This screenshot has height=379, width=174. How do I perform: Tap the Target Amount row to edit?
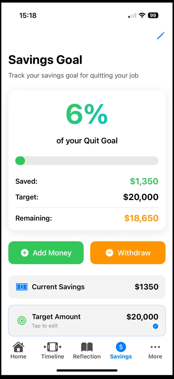click(87, 321)
